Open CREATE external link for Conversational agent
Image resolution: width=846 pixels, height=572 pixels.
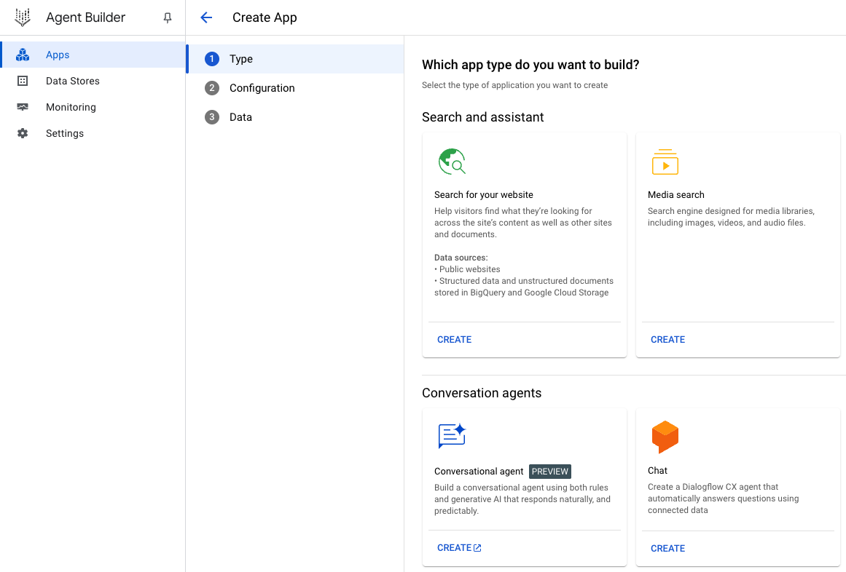459,548
